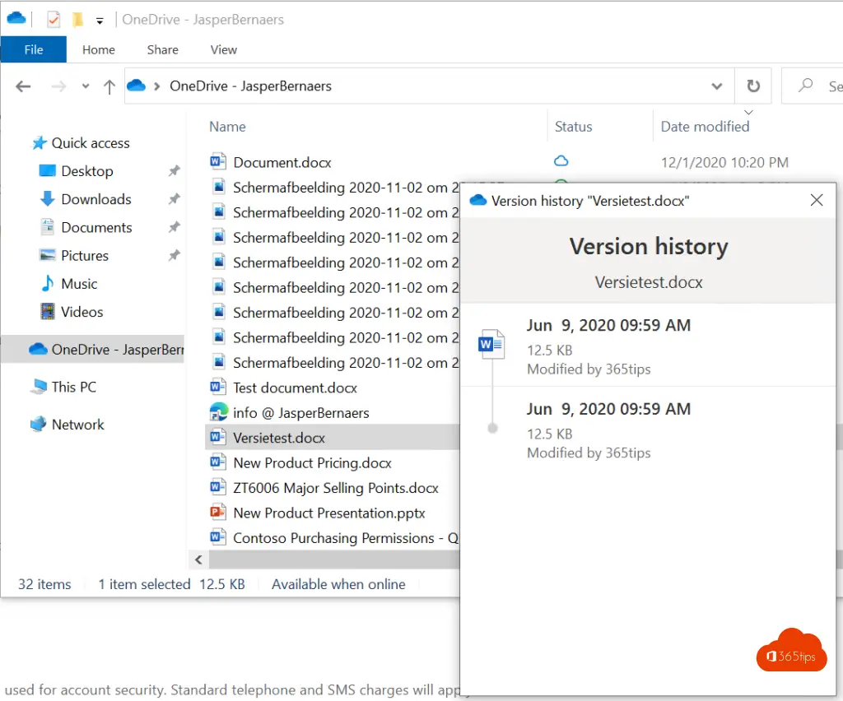Open the Recent locations dropdown arrow
Viewport: 843px width, 701px height.
(86, 86)
